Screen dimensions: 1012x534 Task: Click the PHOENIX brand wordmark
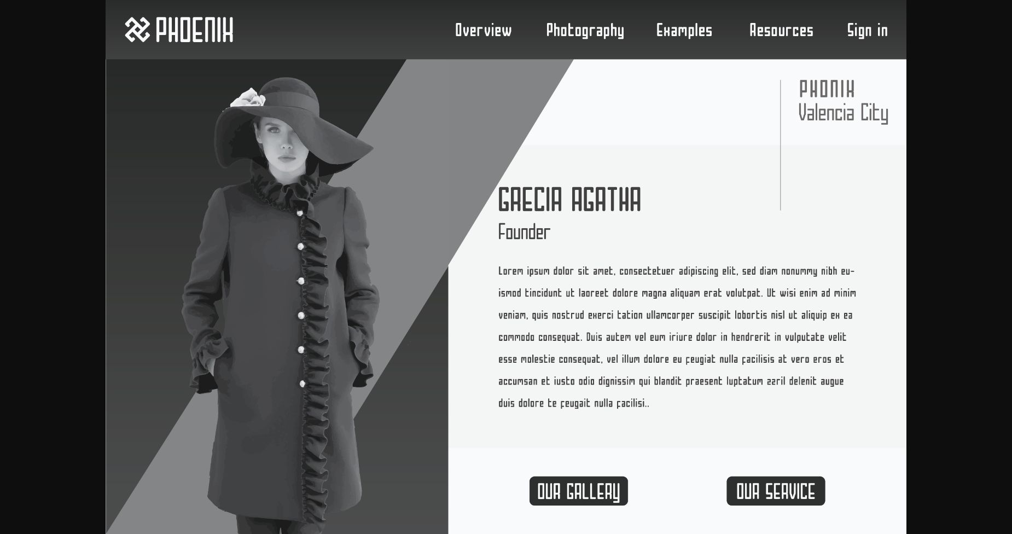click(194, 30)
